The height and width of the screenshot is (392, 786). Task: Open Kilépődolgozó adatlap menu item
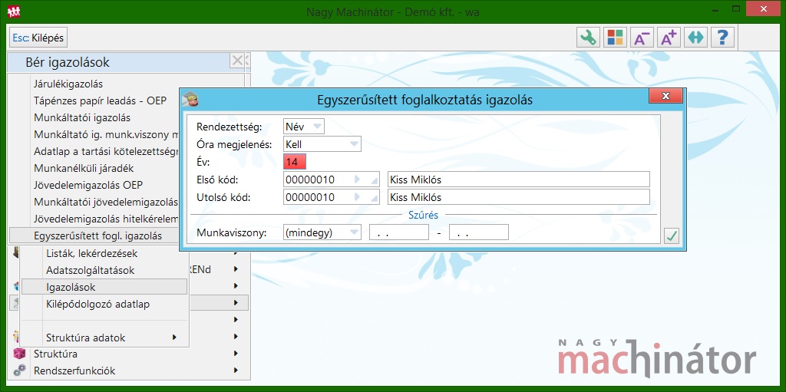97,304
